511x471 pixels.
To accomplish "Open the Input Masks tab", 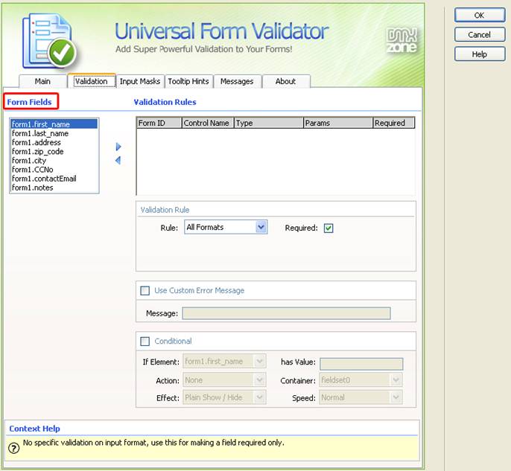I will (140, 81).
